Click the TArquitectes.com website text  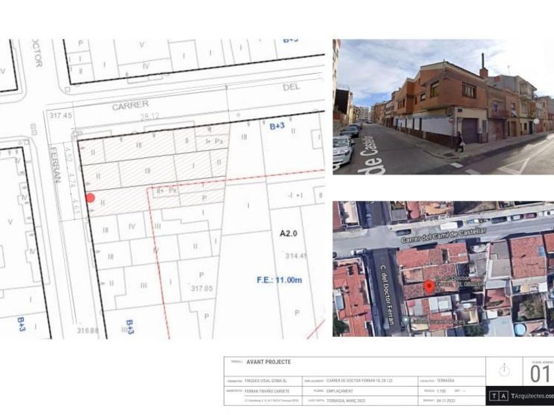click(532, 396)
